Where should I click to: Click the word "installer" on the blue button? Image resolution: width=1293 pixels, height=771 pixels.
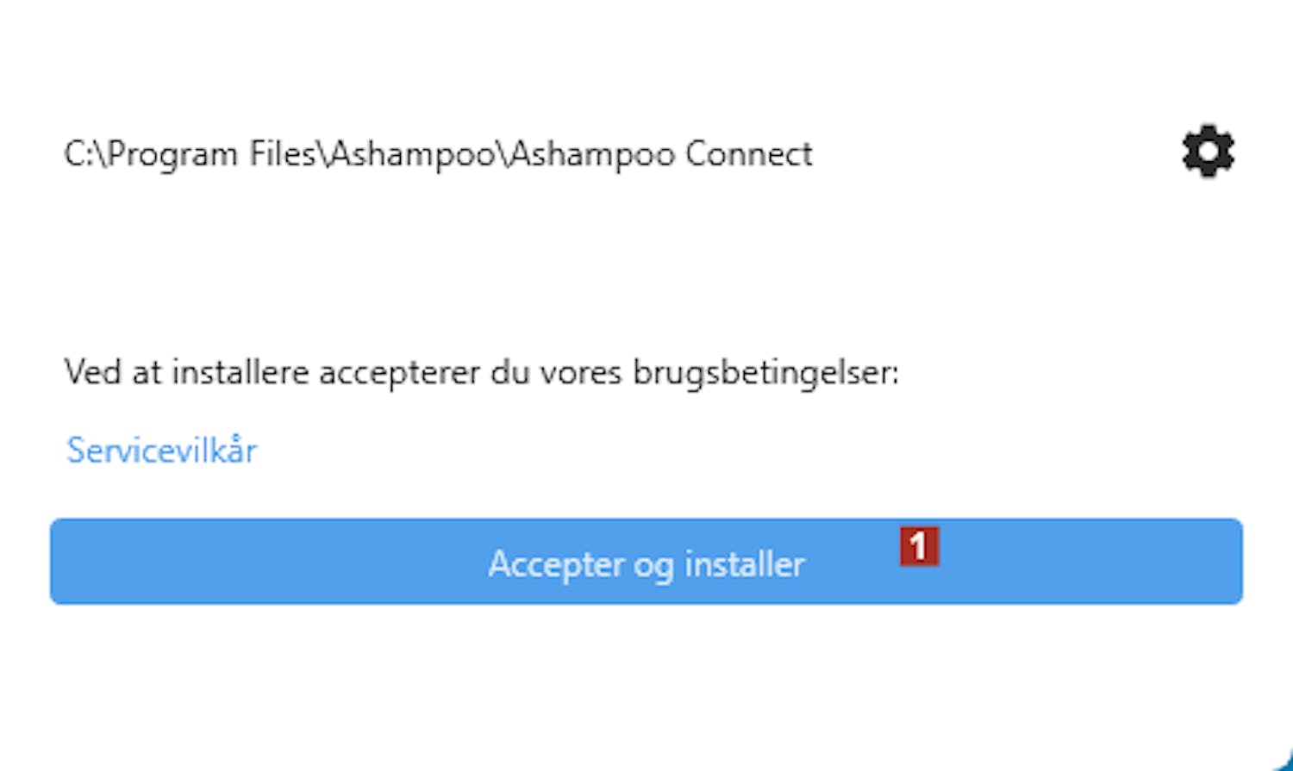745,564
